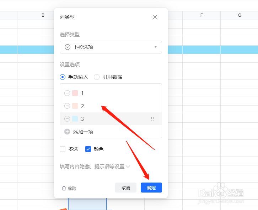Click the trash icon beside 移除
Screen dimensions: 258x210
64,188
